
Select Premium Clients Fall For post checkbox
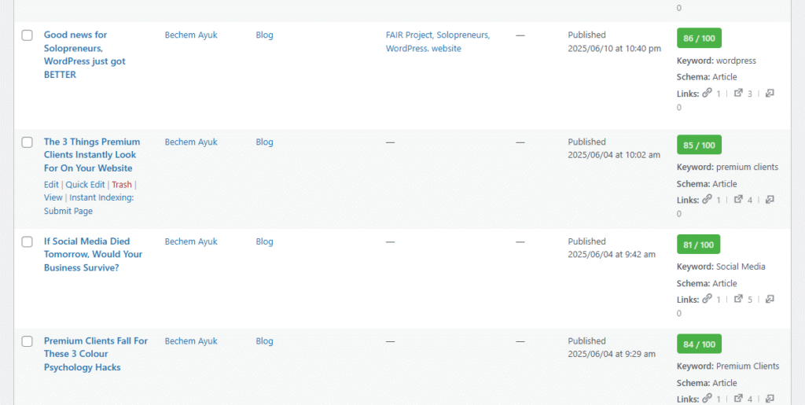(28, 341)
